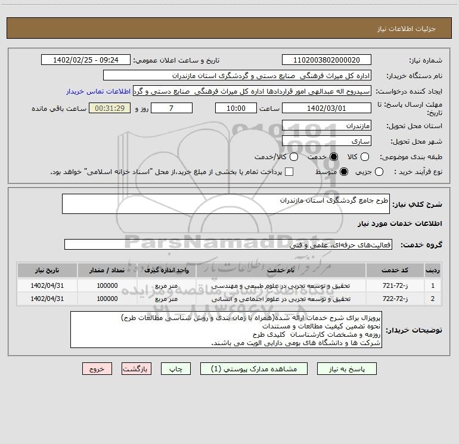Click the تعداد / مقدار column header
This screenshot has width=459, height=444.
(107, 270)
